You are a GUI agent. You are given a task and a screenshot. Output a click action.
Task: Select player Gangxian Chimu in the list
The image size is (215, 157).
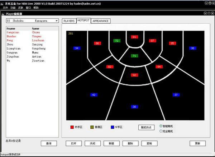pos(32,32)
